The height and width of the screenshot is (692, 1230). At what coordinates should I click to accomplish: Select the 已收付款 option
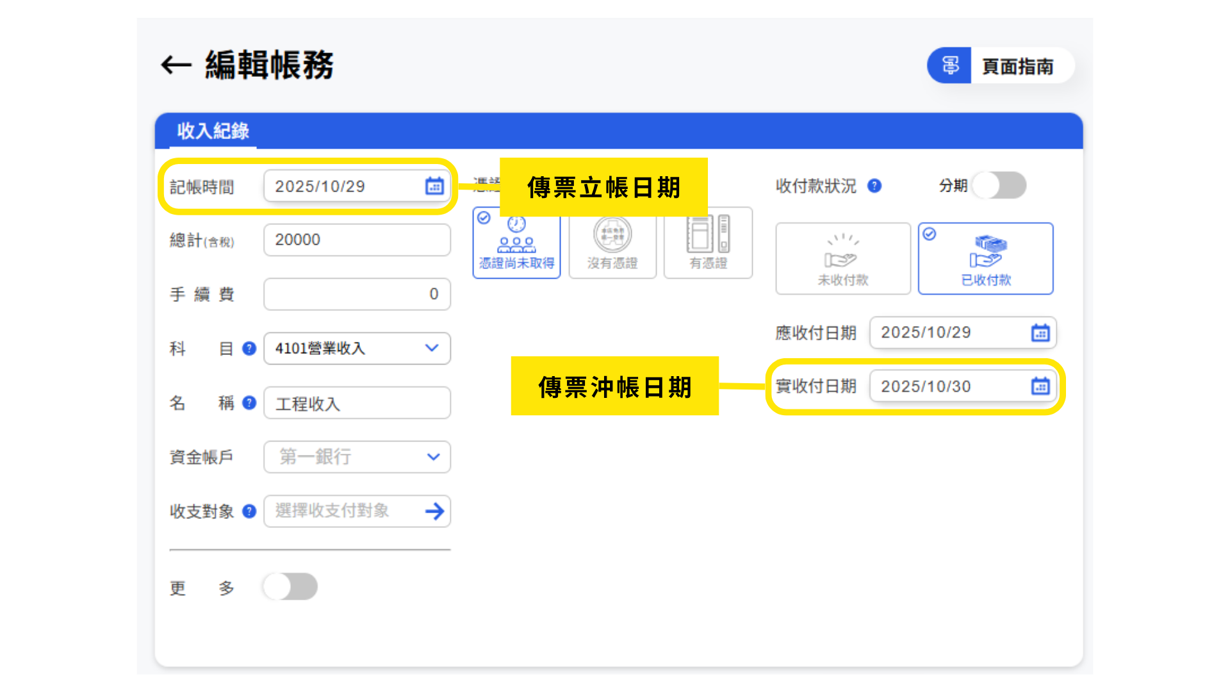pyautogui.click(x=985, y=259)
